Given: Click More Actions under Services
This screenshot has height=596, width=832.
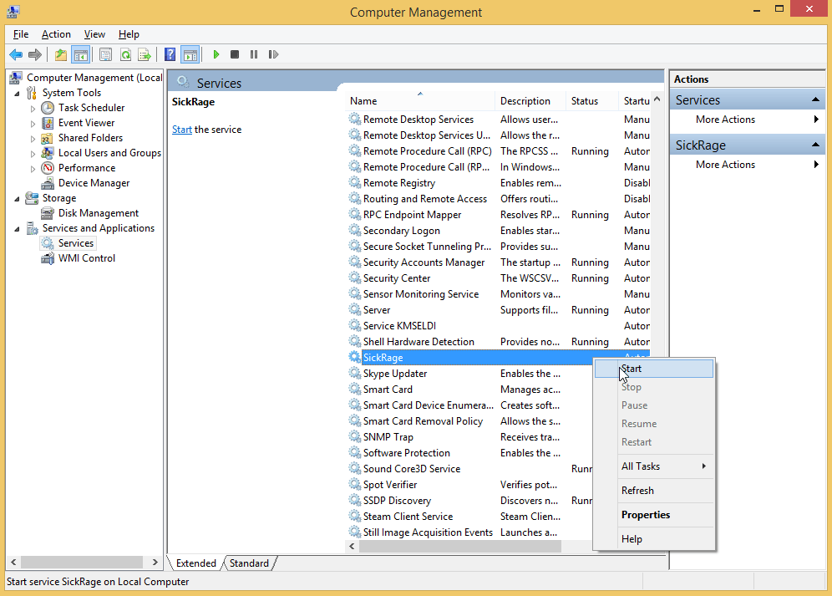Looking at the screenshot, I should click(x=725, y=120).
